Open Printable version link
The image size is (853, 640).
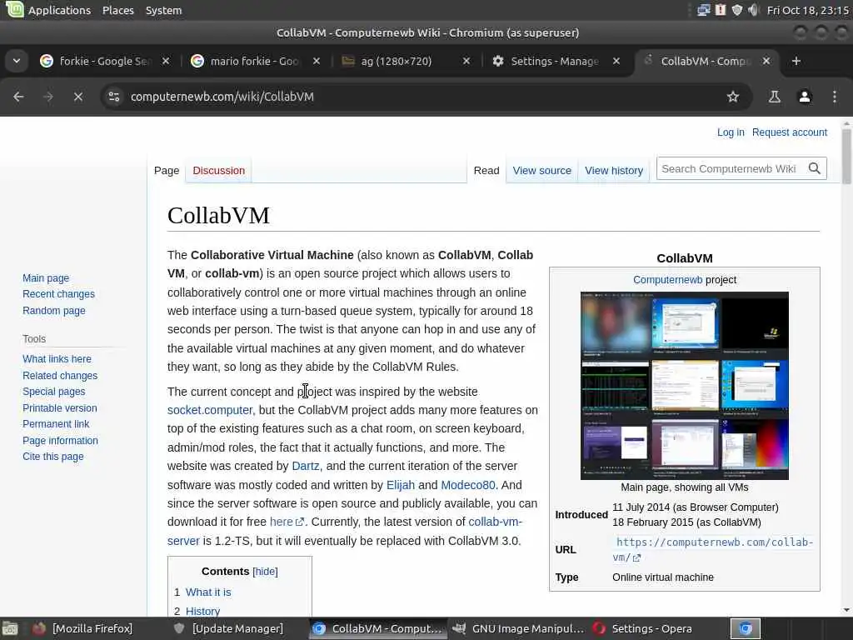coord(59,408)
